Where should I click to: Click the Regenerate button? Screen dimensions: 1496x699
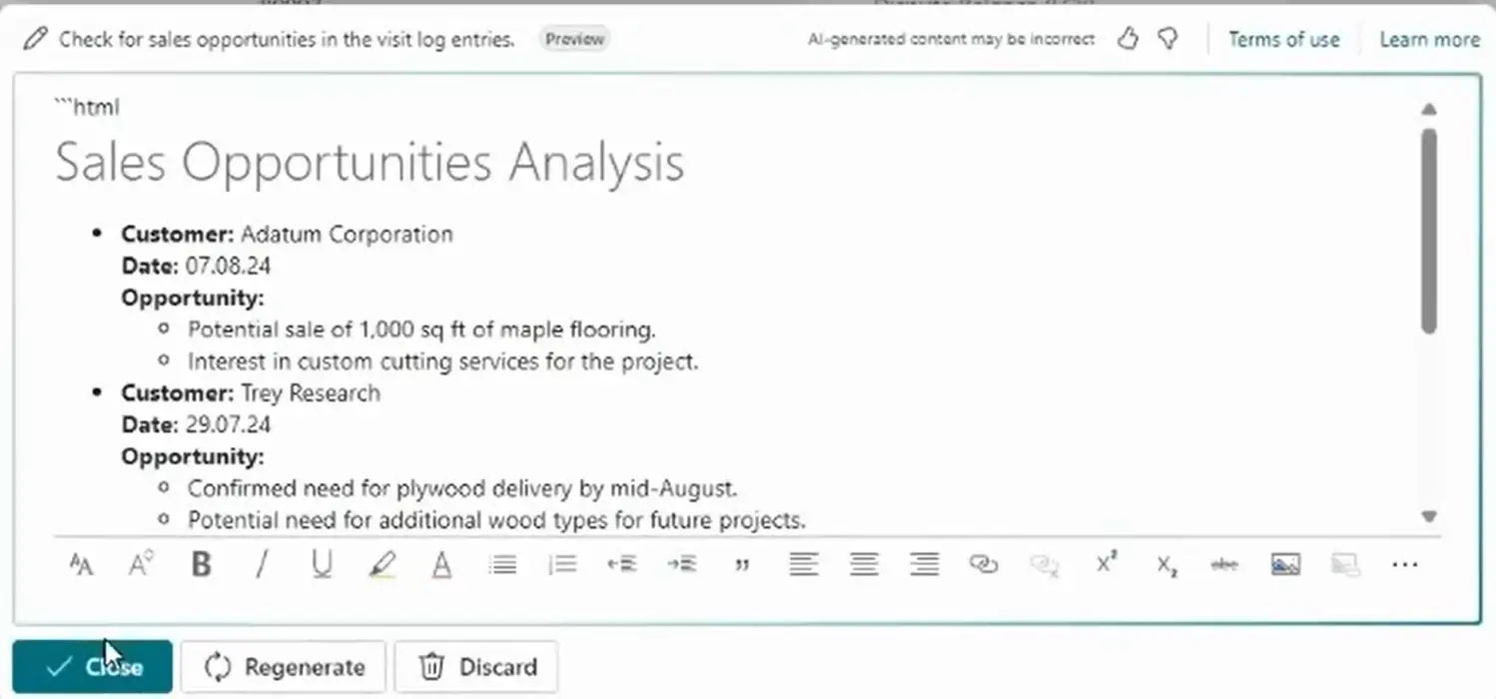click(x=284, y=667)
